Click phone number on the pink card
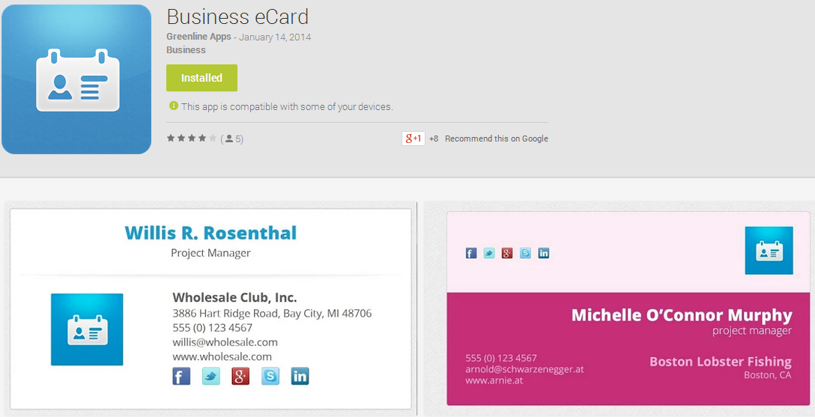The height and width of the screenshot is (417, 815). click(501, 358)
